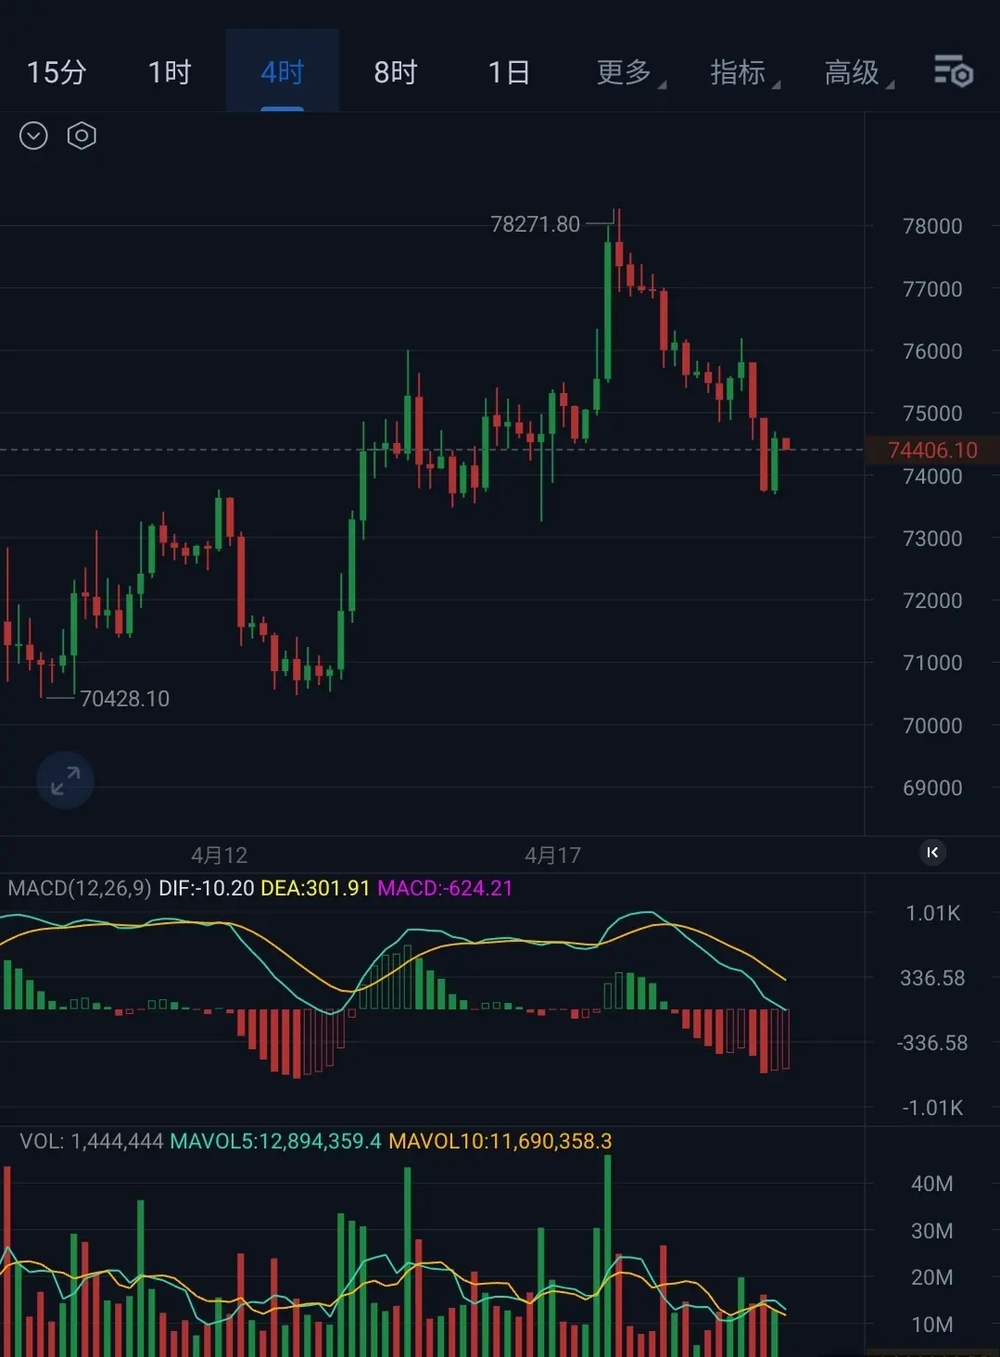1000x1357 pixels.
Task: Click the 69000 price axis label
Action: (x=932, y=788)
